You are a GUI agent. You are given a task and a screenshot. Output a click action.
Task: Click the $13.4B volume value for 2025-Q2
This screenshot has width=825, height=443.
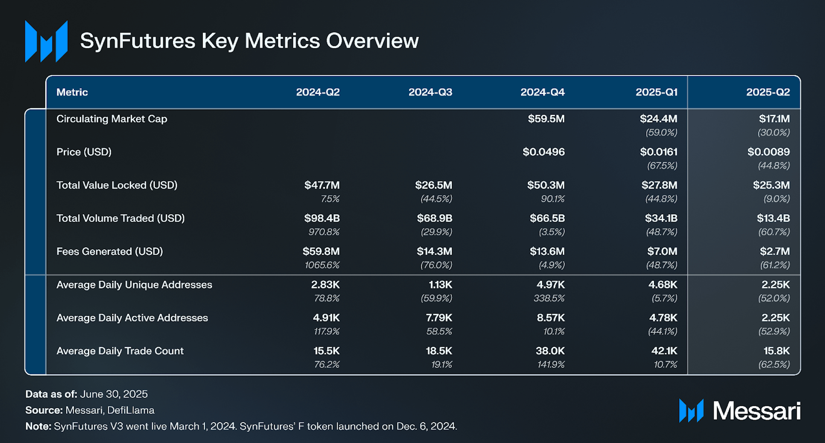click(773, 218)
